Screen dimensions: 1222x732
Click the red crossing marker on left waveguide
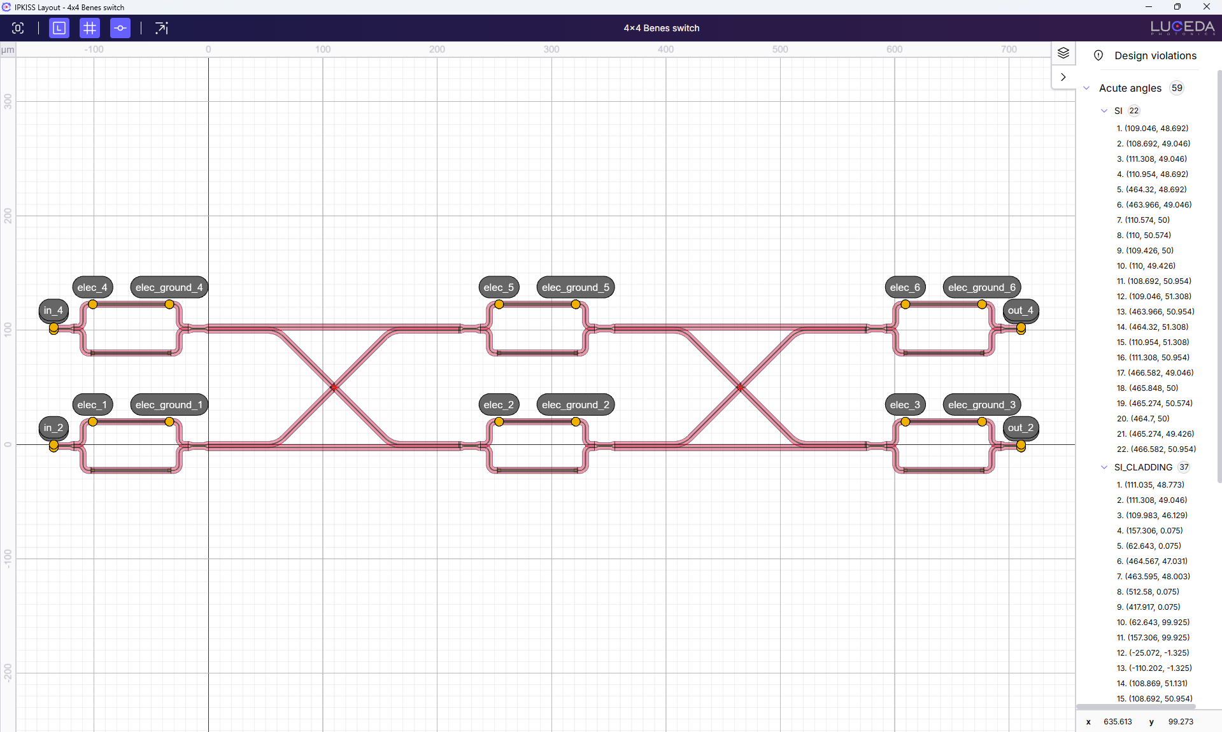[x=334, y=387]
